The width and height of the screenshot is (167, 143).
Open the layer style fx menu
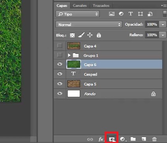pyautogui.click(x=101, y=139)
